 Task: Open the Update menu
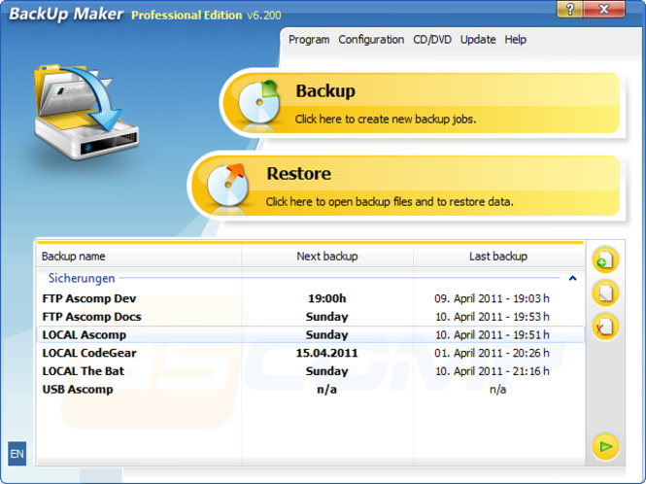478,40
